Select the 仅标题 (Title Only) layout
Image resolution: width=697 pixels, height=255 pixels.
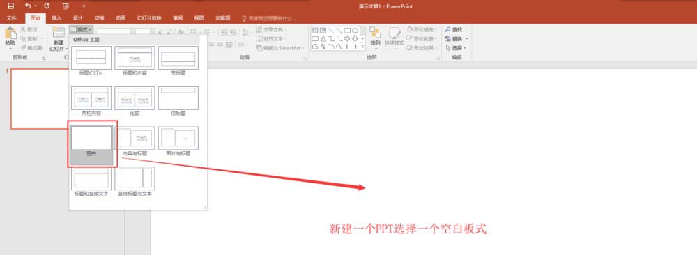[178, 101]
